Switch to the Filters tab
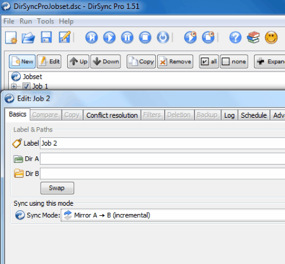This screenshot has width=285, height=264. 152,115
